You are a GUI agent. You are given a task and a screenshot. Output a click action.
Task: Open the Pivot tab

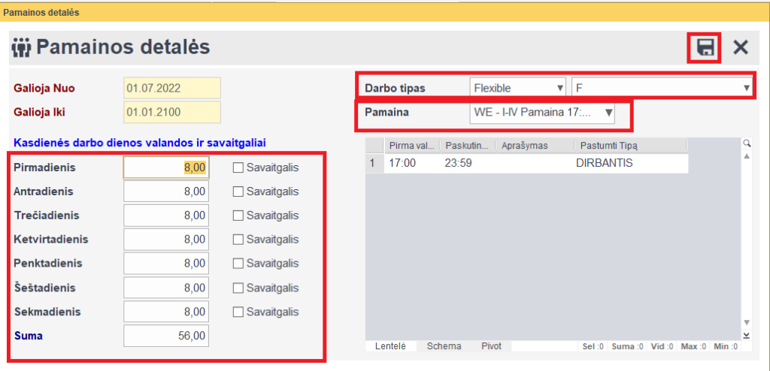point(493,346)
